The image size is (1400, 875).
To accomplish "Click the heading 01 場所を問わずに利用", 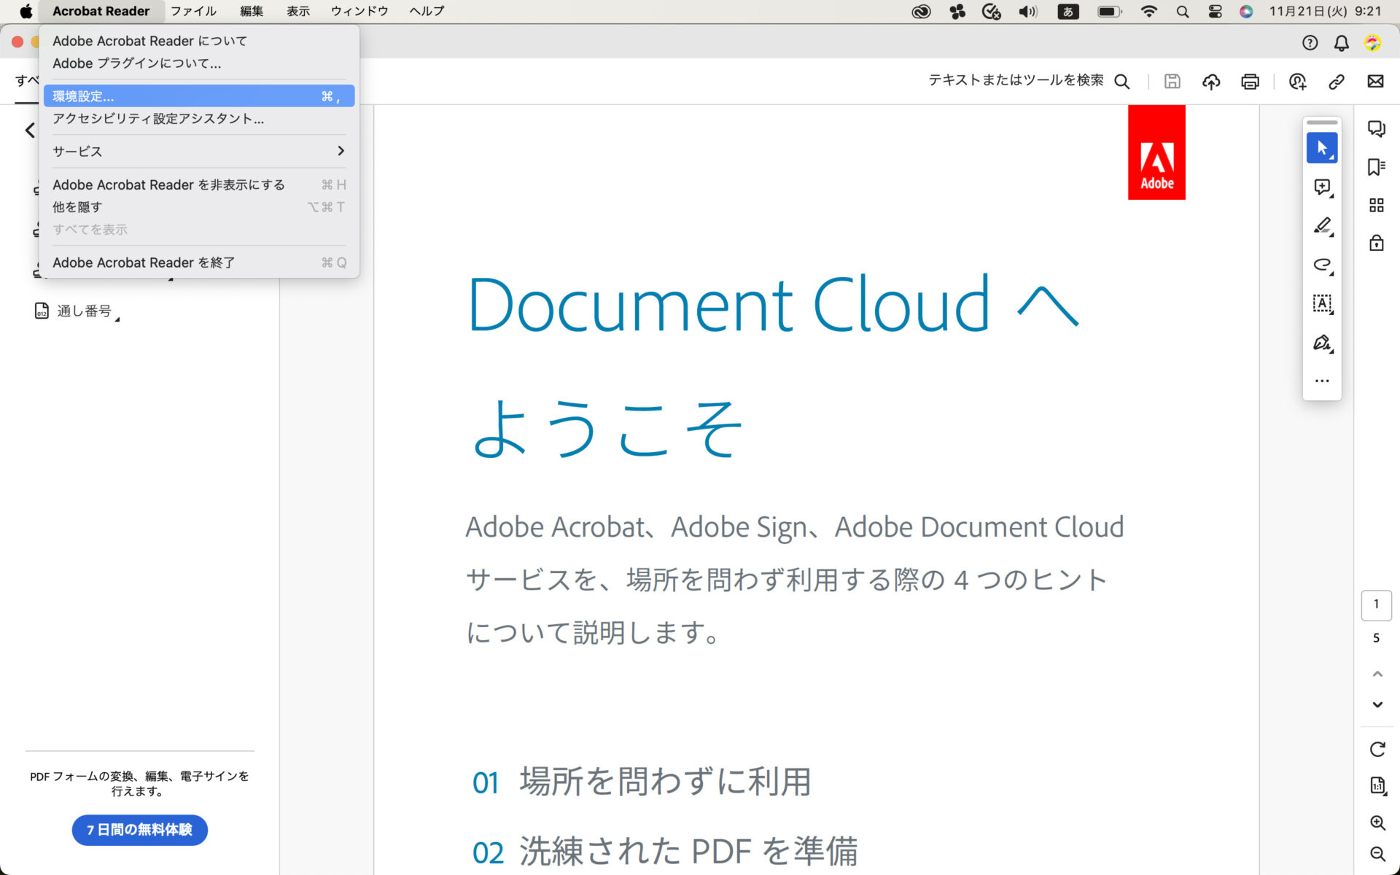I will point(642,782).
